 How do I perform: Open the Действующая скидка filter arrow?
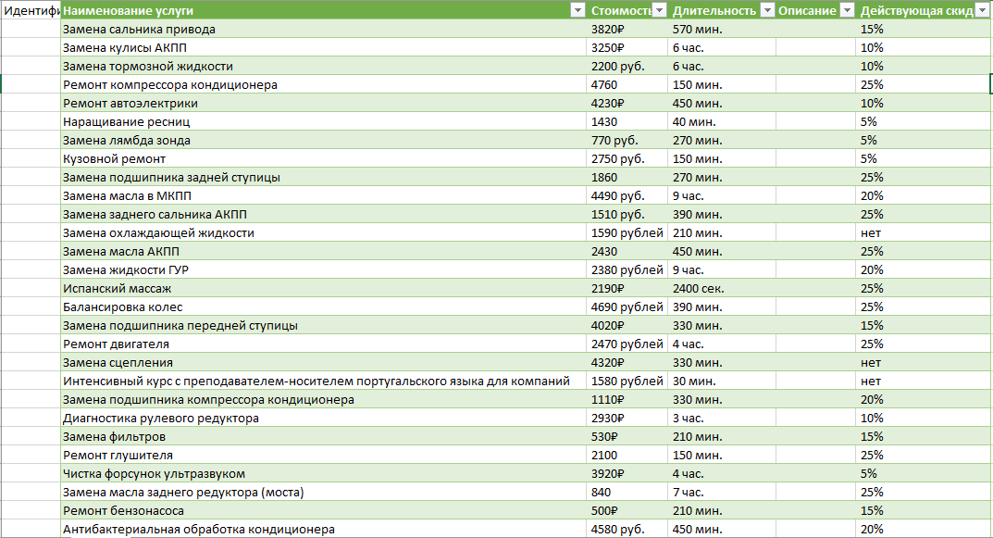coord(984,10)
